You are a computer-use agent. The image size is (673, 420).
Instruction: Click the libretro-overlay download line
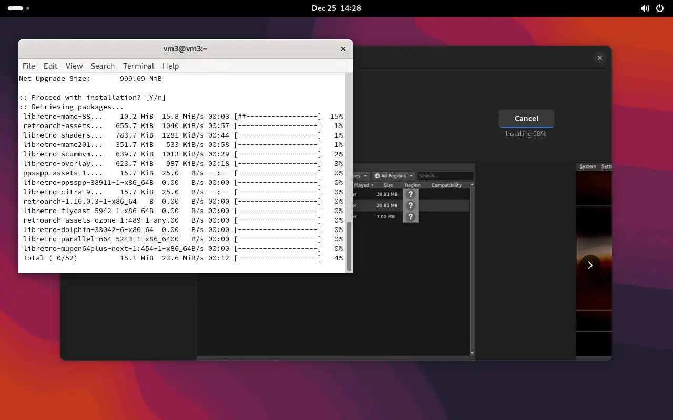point(183,163)
